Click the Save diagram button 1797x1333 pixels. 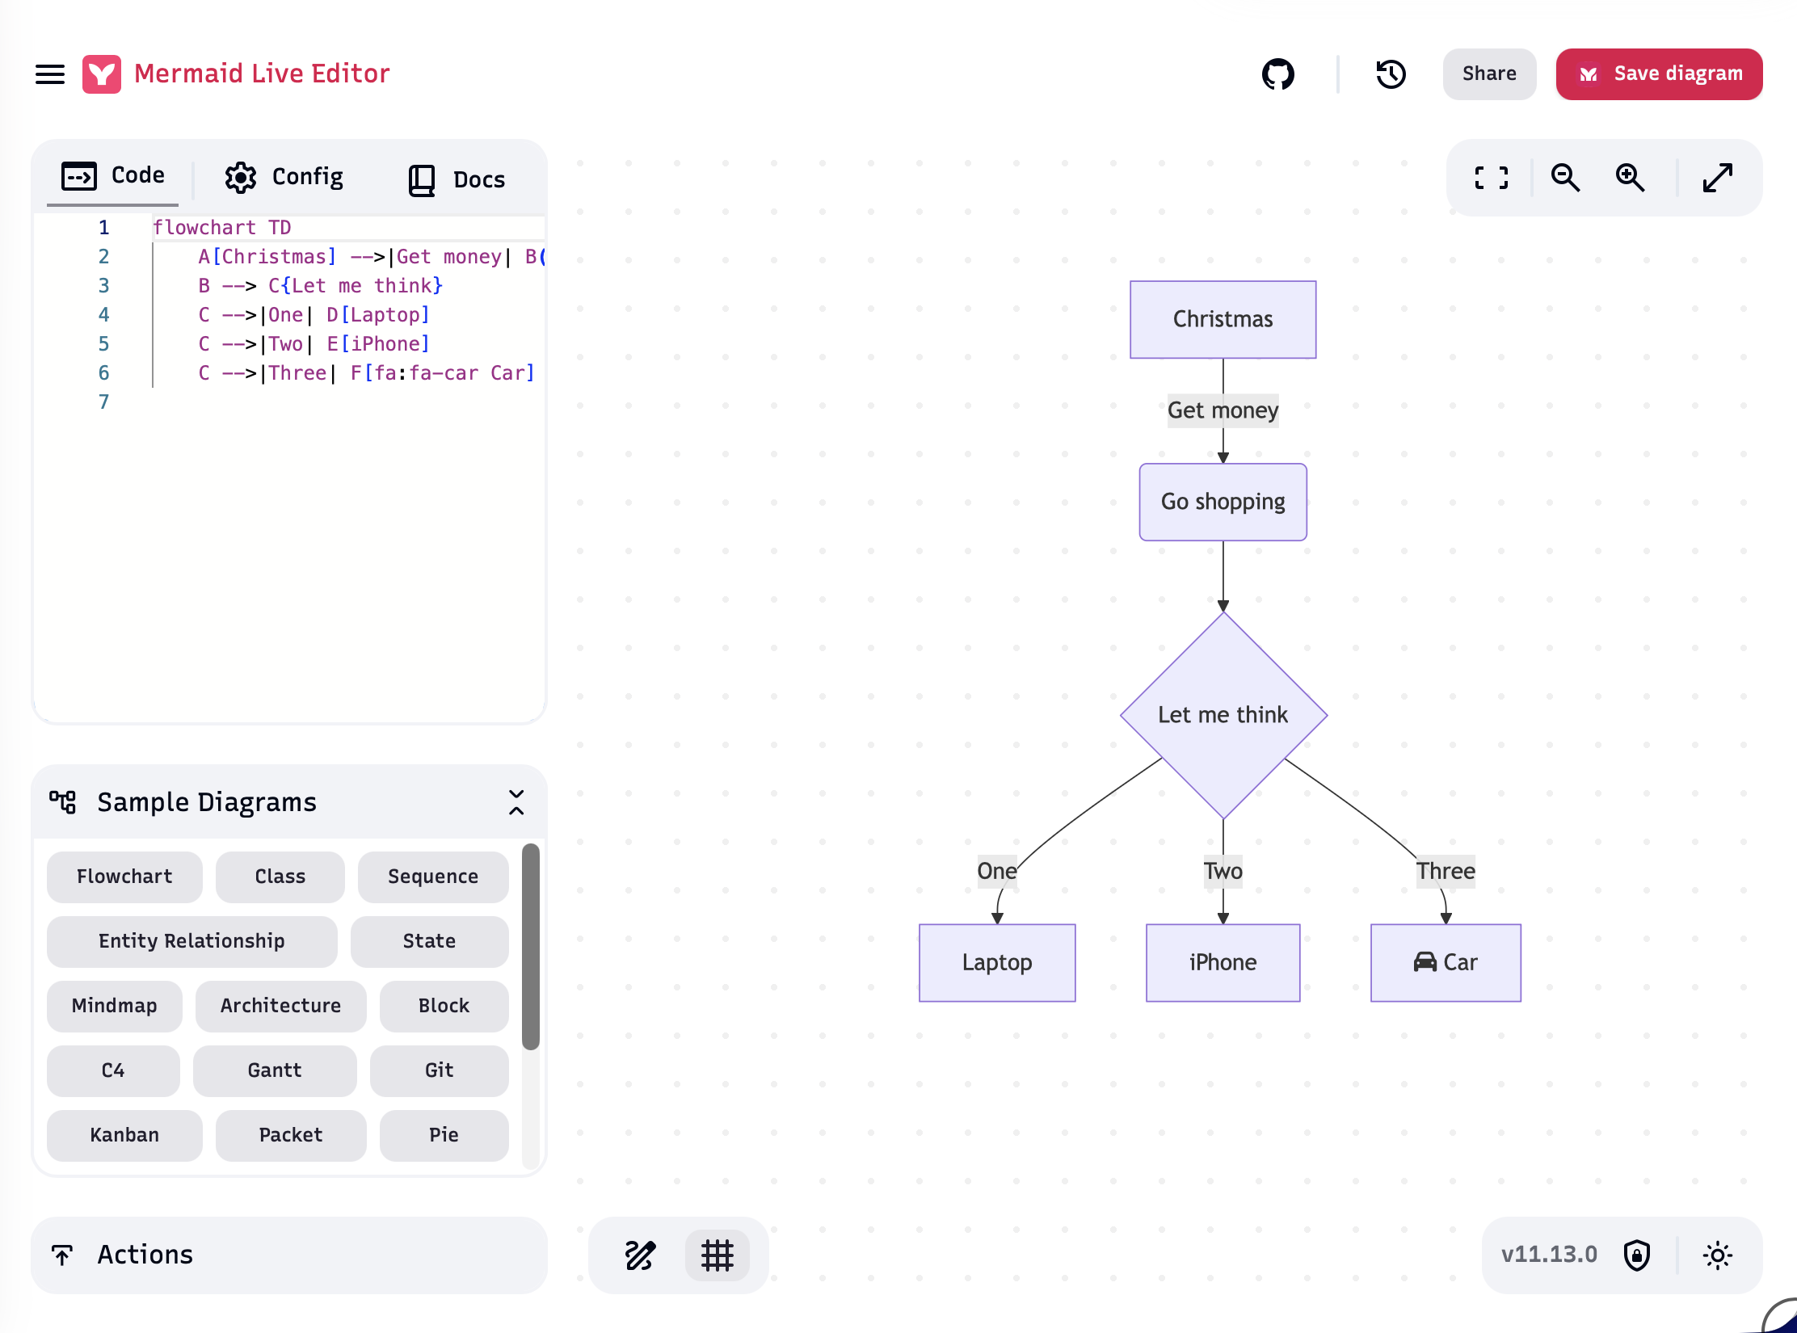point(1659,74)
